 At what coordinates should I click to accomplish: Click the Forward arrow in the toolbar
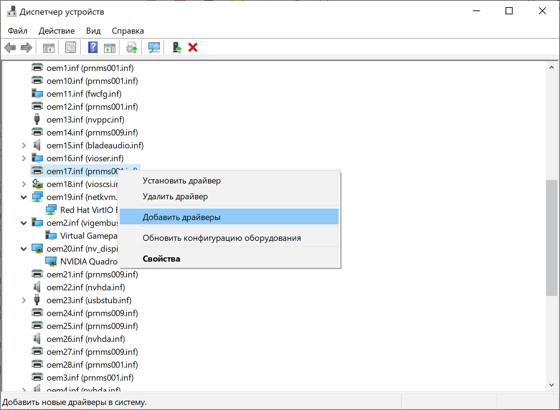(27, 47)
